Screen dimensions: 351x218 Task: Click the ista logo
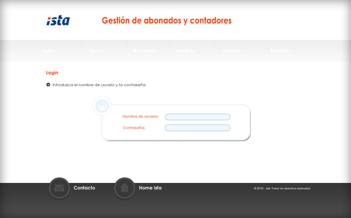[x=58, y=21]
